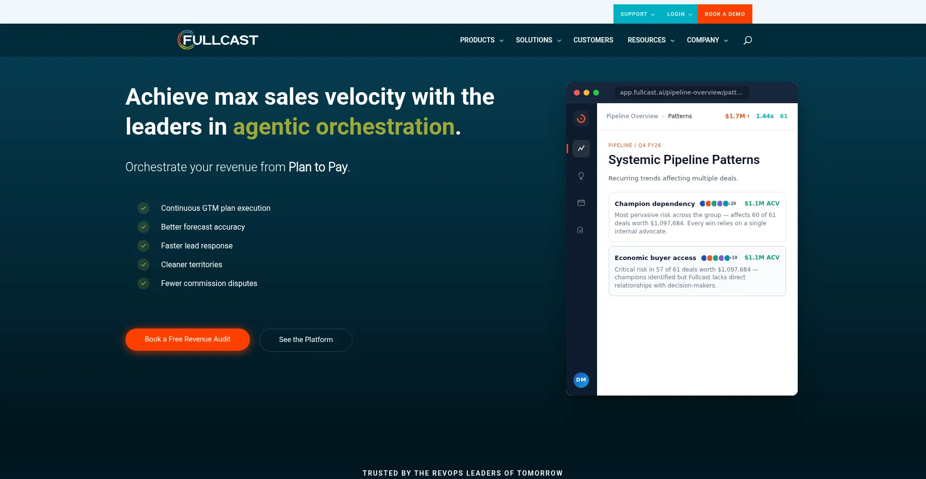Click checkmark beside Better forecast accuracy

(143, 227)
